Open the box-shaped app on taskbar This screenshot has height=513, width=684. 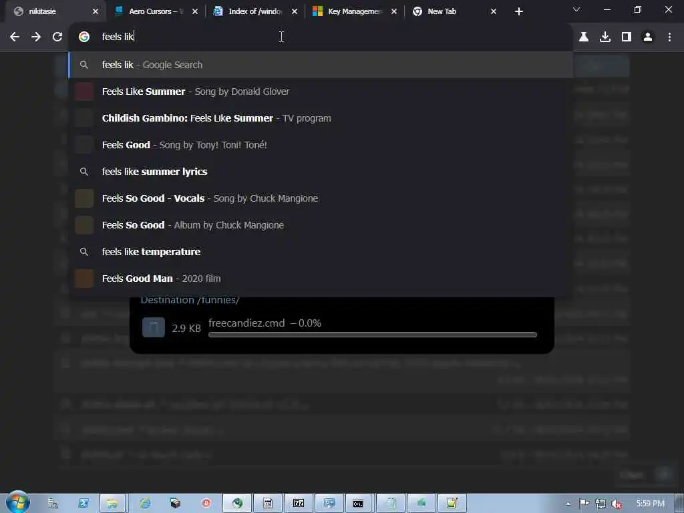(x=176, y=504)
